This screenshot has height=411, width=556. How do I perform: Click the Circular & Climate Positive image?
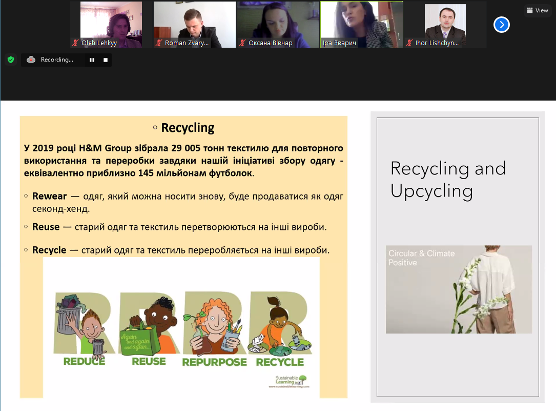459,289
